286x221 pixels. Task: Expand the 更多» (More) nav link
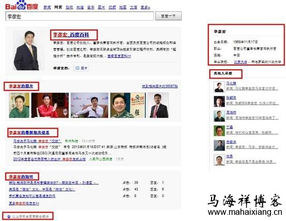coord(145,7)
